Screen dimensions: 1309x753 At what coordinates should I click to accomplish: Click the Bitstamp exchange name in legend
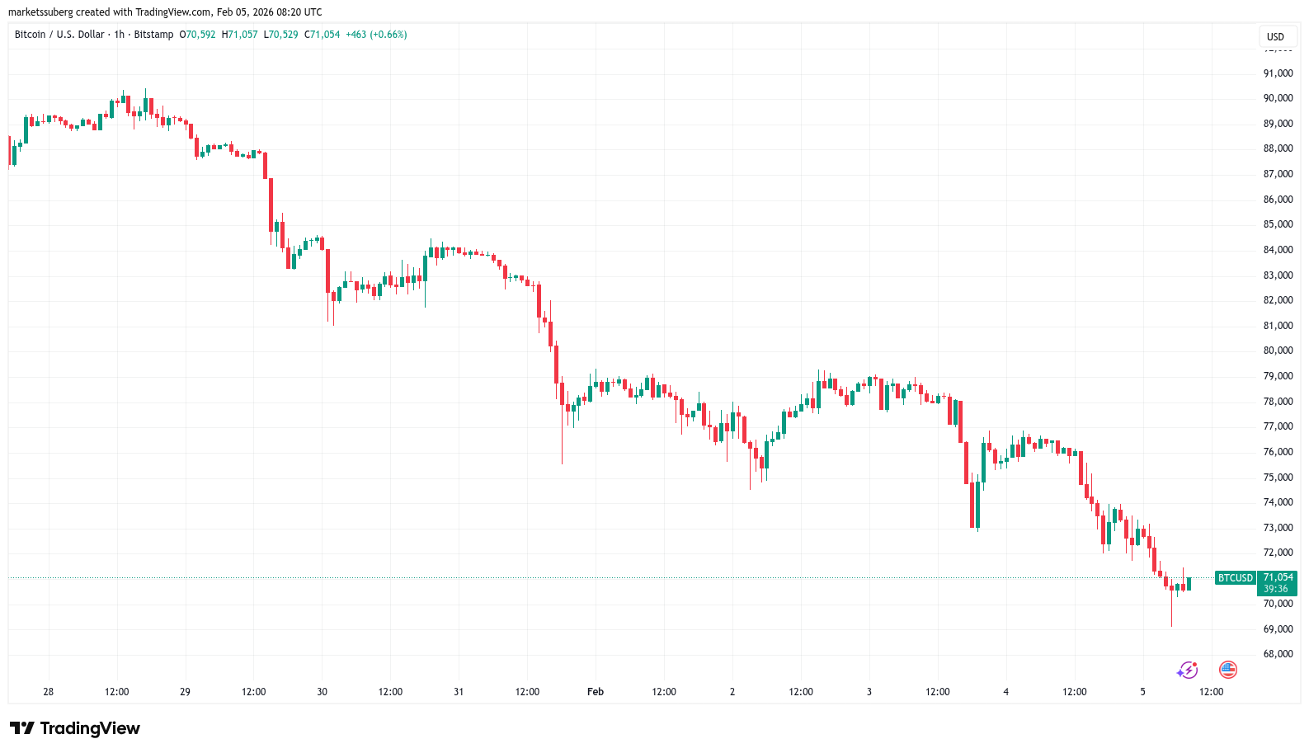(x=153, y=35)
